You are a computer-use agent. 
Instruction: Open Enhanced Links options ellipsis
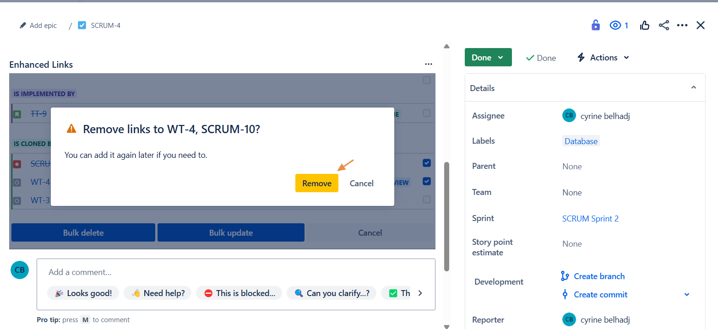[x=428, y=65]
